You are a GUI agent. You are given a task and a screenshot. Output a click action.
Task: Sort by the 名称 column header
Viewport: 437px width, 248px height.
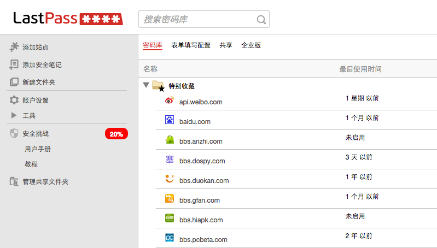tap(150, 69)
